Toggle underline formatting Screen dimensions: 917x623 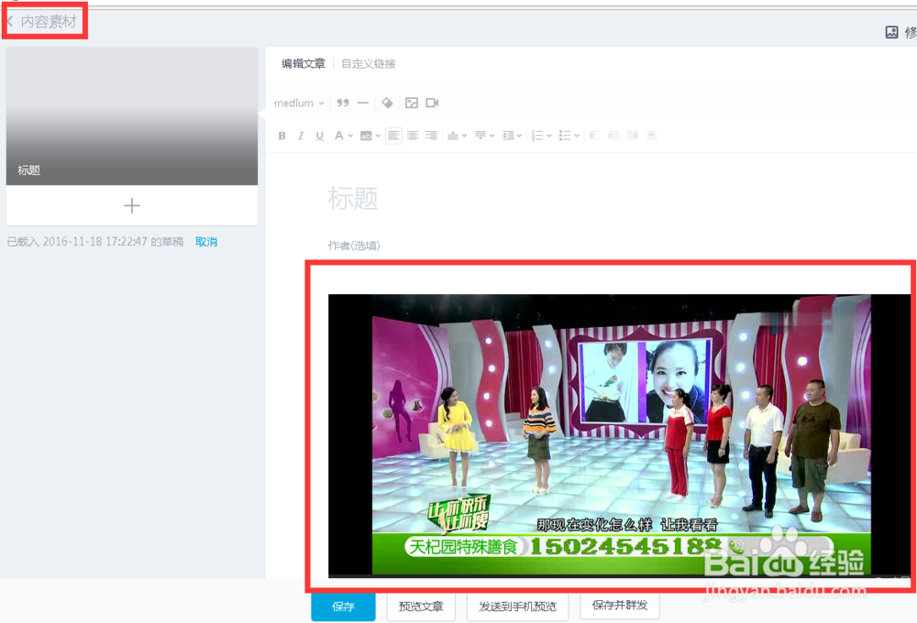click(x=319, y=136)
